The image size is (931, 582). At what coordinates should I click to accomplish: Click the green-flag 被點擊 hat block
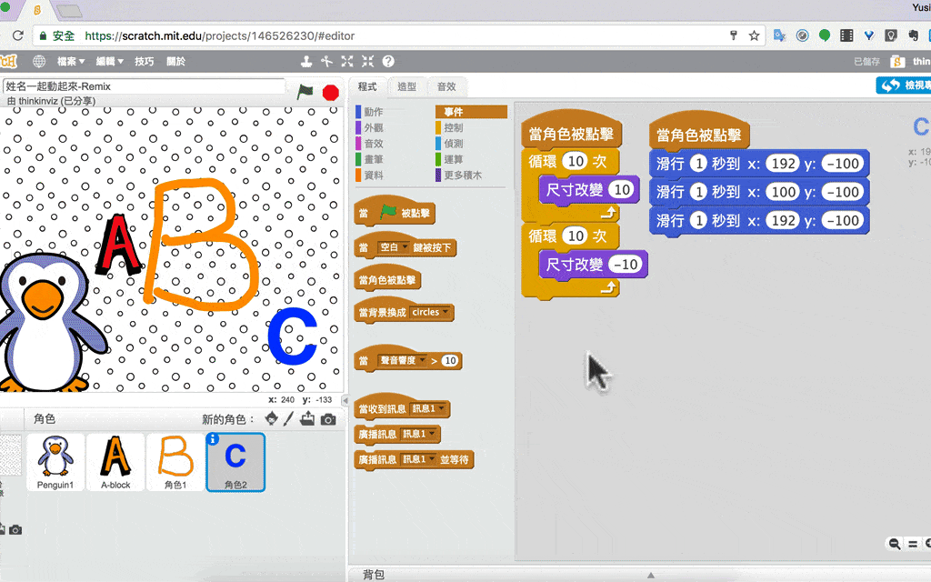(395, 211)
